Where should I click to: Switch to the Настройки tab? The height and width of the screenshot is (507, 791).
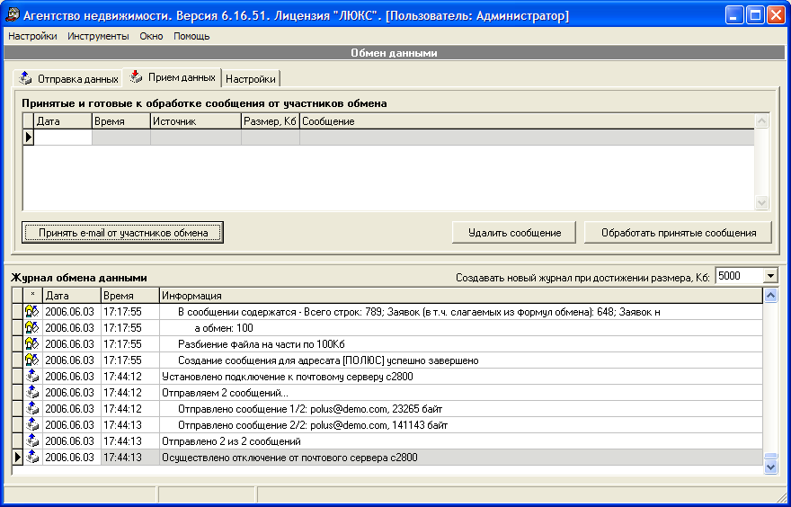pos(251,79)
